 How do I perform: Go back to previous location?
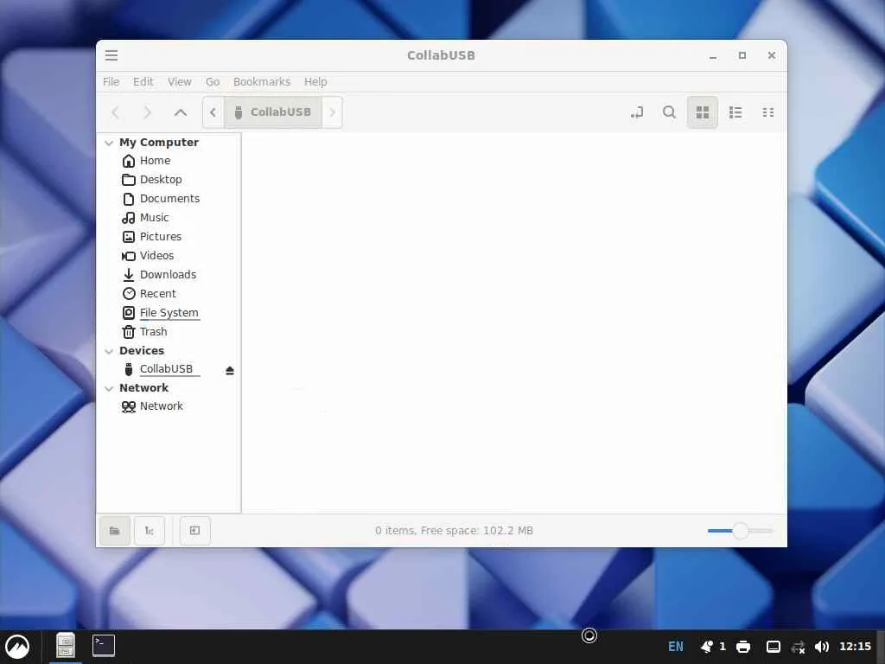[x=115, y=112]
